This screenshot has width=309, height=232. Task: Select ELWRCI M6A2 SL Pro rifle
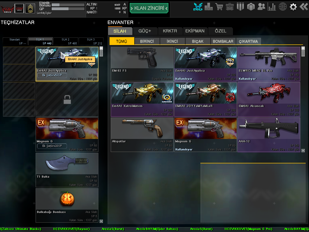(269, 64)
